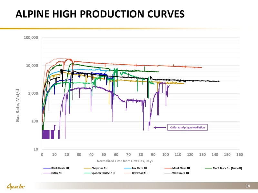Select the 1,000 y-axis label
Screen dimensions: 258x193
point(33,93)
